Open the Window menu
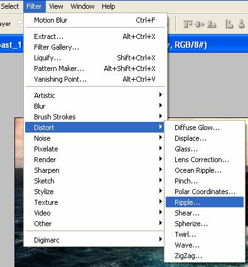Image resolution: width=248 pixels, height=267 pixels. tap(82, 6)
